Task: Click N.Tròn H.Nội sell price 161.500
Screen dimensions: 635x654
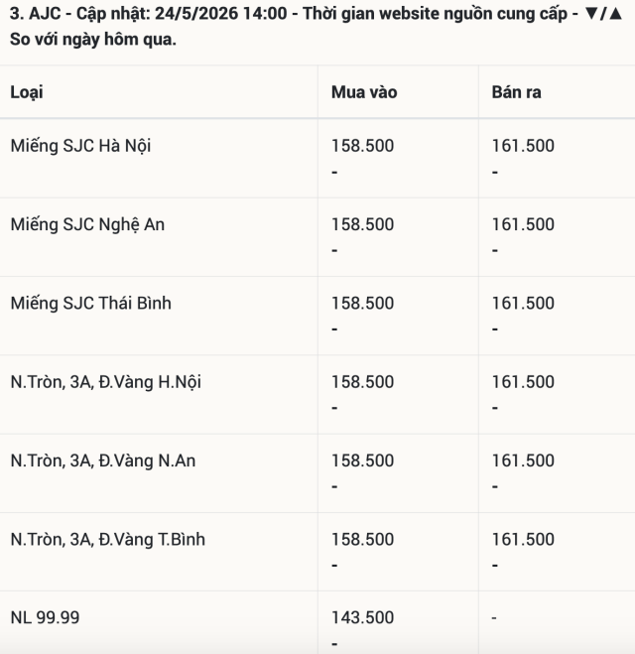Action: tap(523, 382)
